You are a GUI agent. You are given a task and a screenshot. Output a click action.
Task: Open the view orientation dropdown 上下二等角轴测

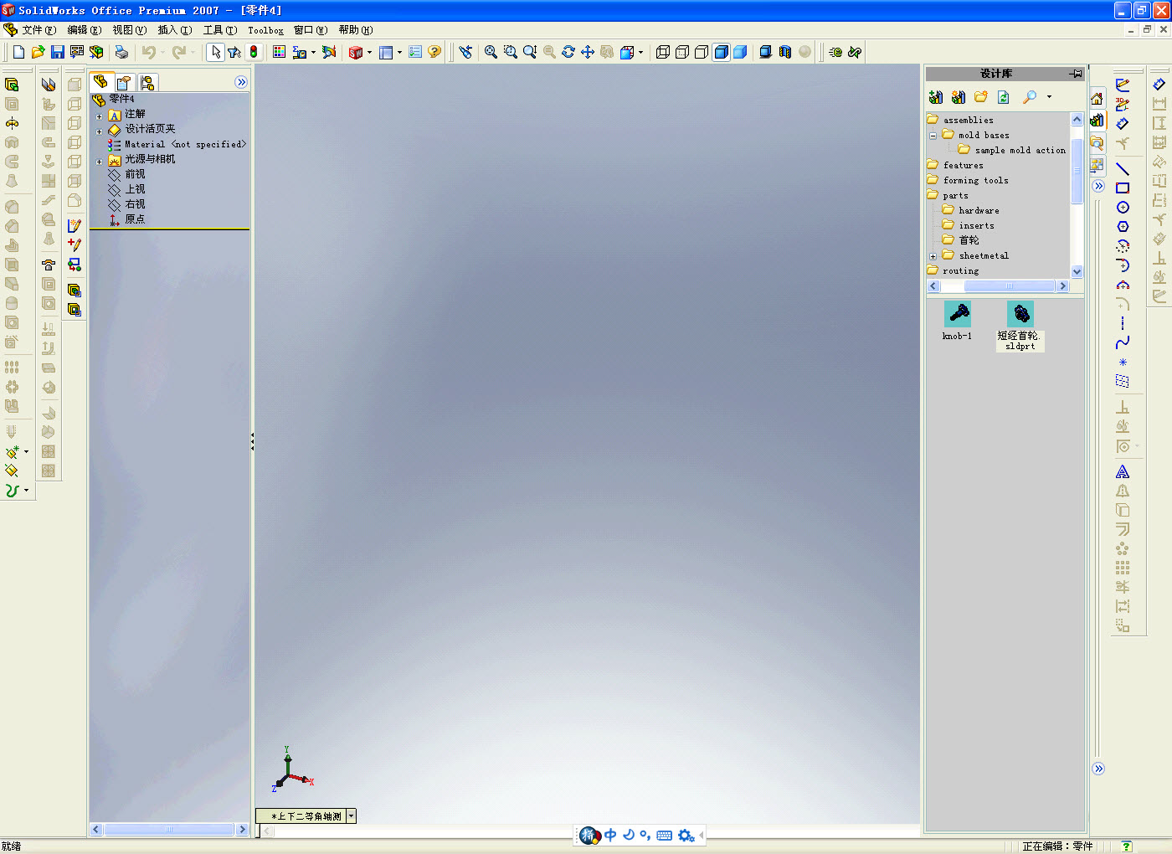coord(351,815)
